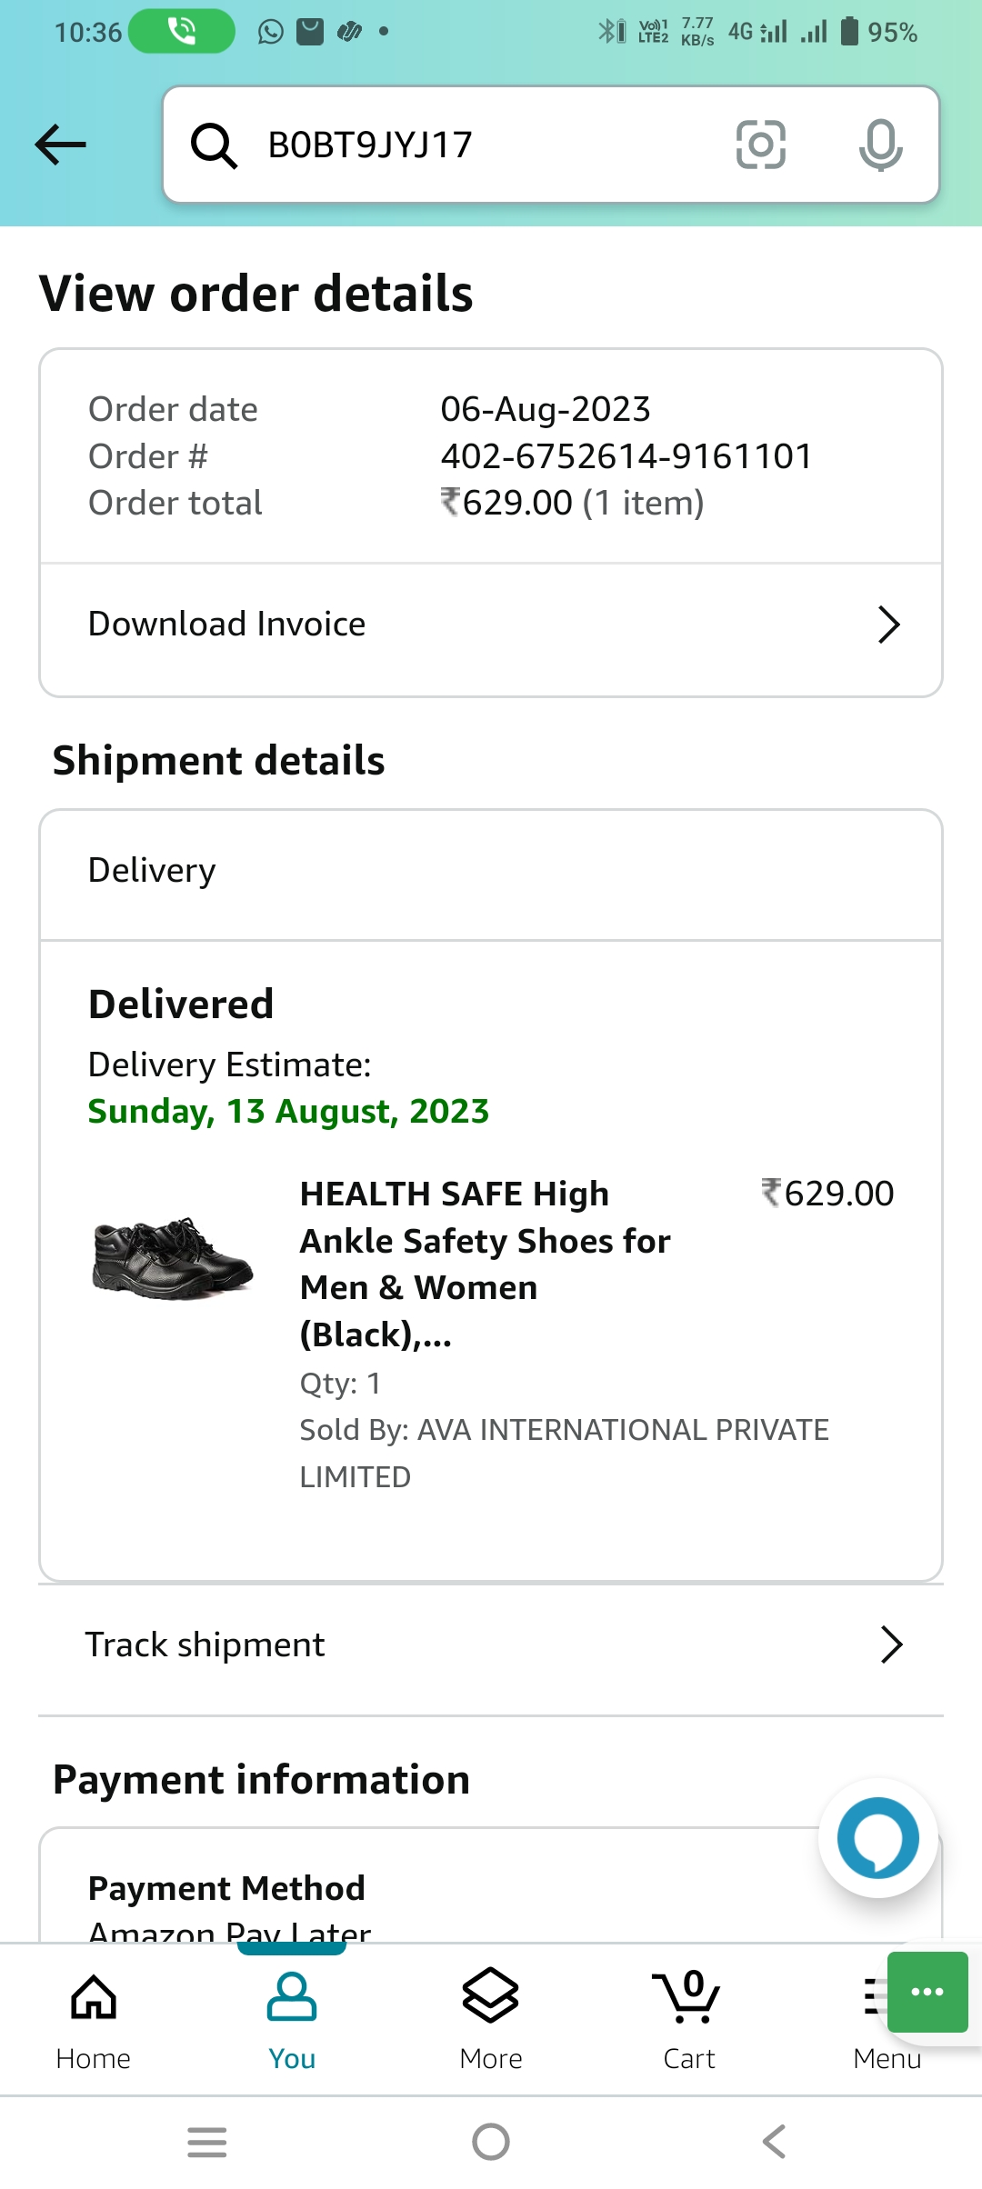
Task: Tap the green floating more-options button
Action: (x=927, y=1992)
